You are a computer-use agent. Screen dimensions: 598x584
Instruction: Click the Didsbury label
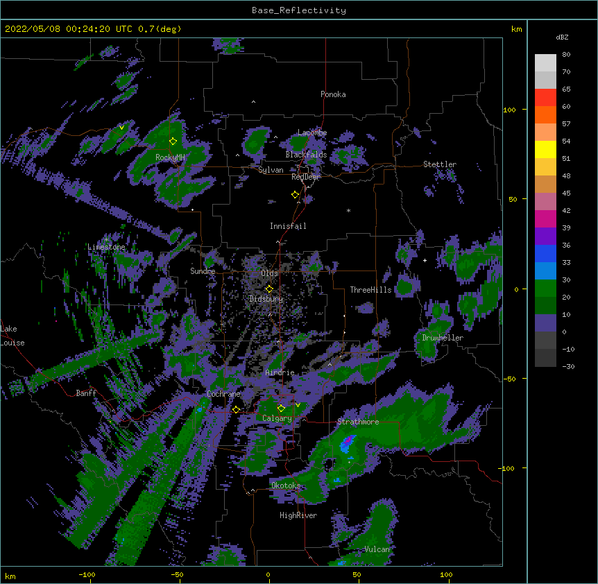tap(266, 299)
